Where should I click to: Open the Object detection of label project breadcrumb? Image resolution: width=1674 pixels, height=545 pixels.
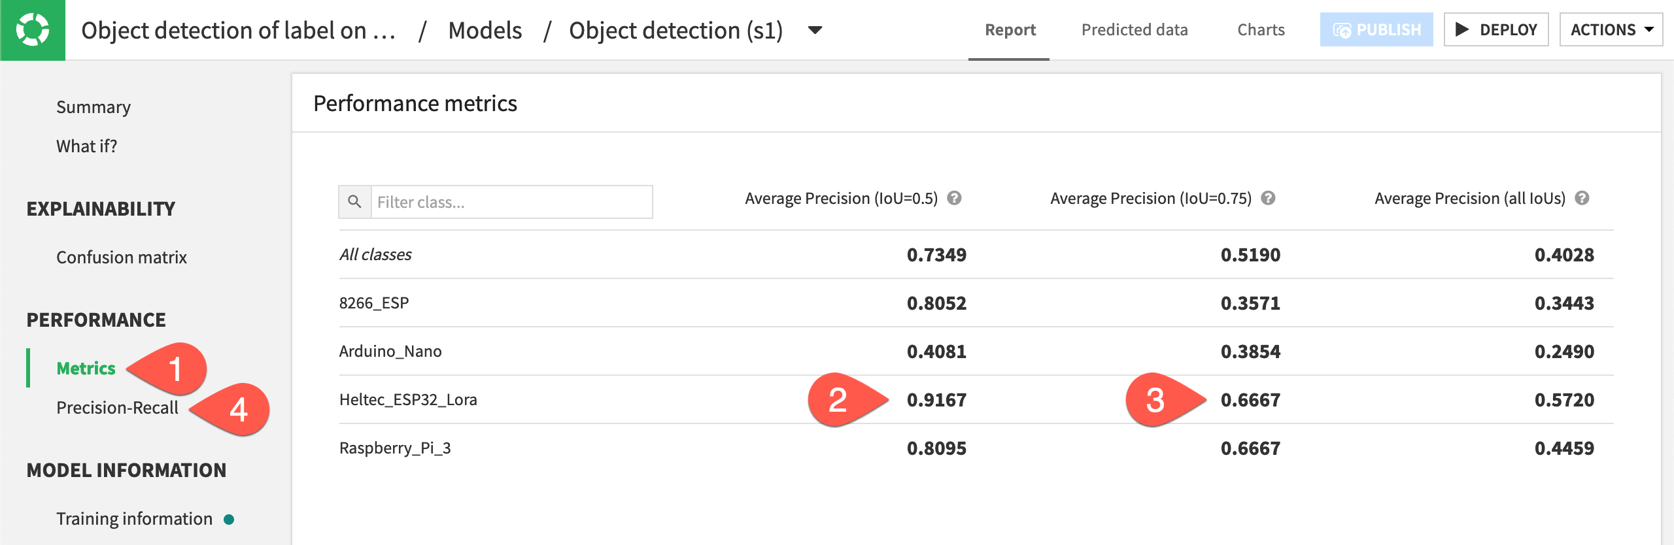[239, 31]
